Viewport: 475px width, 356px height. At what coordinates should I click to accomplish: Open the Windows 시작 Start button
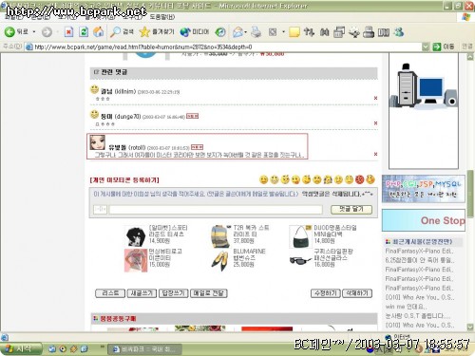(x=20, y=348)
